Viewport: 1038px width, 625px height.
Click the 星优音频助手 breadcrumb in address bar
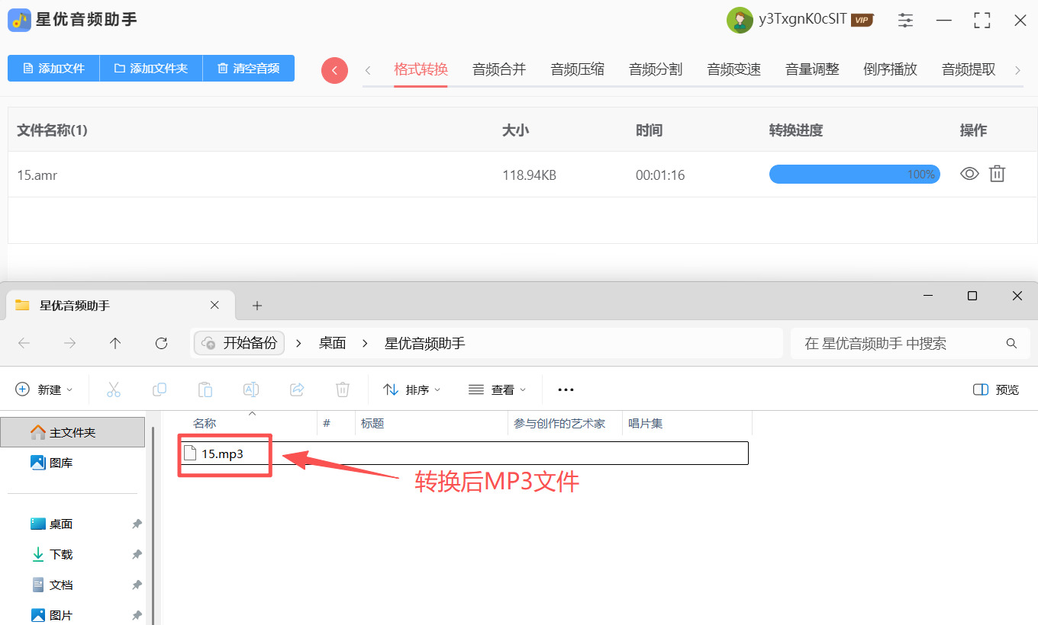(425, 344)
